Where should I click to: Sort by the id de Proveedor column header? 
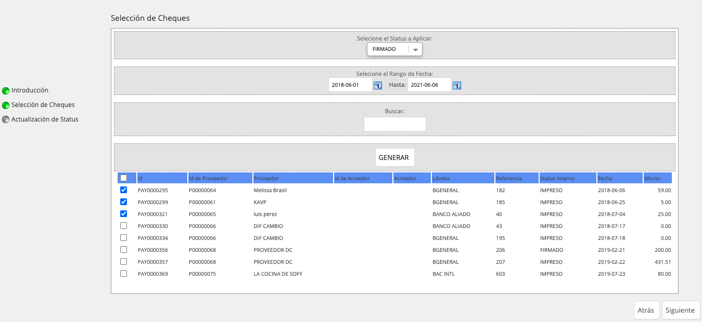(x=220, y=178)
